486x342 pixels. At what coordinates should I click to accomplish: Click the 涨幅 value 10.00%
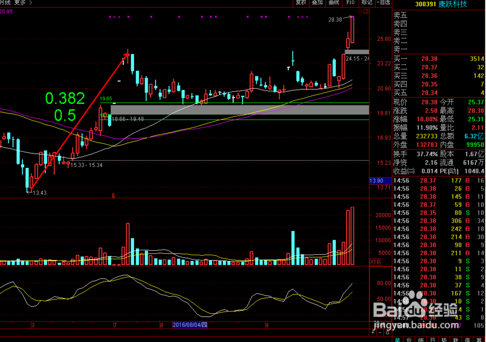pyautogui.click(x=427, y=119)
